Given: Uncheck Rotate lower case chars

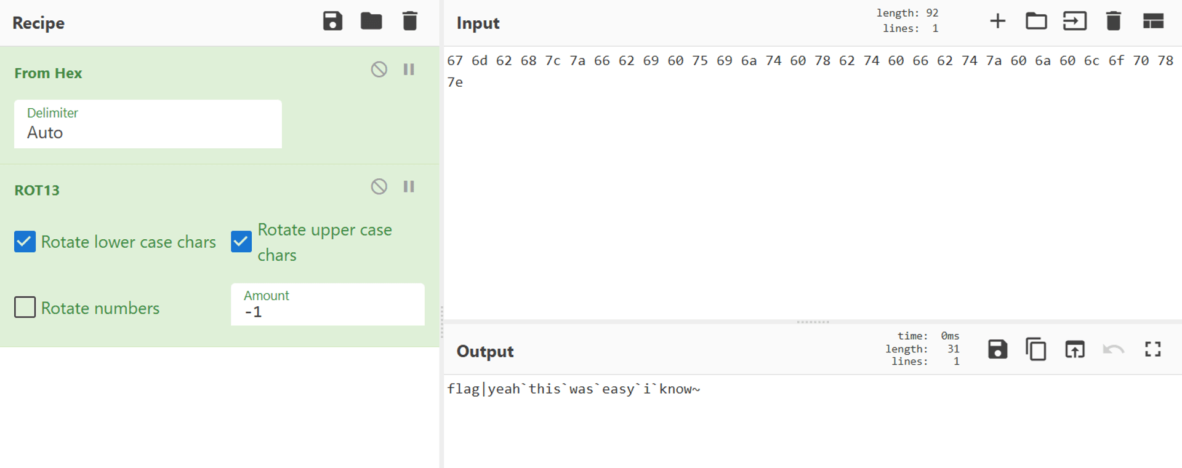Looking at the screenshot, I should (x=25, y=242).
